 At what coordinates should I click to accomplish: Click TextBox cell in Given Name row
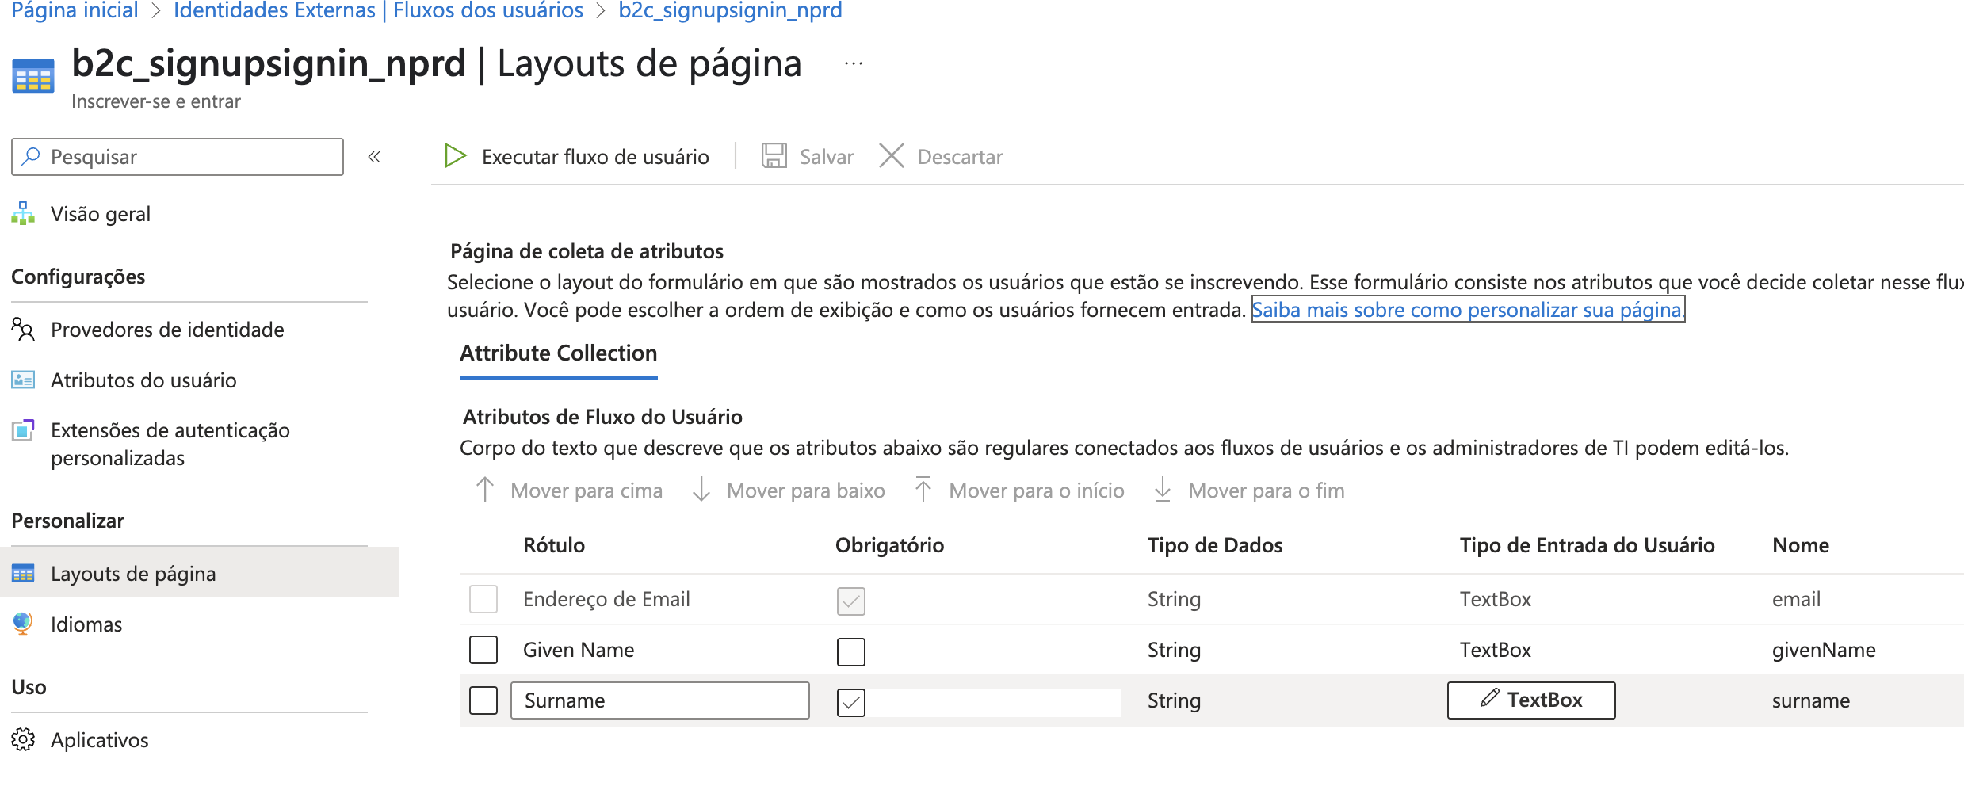[x=1496, y=650]
